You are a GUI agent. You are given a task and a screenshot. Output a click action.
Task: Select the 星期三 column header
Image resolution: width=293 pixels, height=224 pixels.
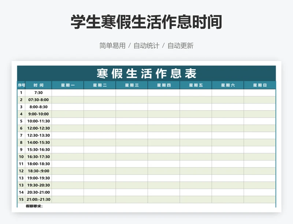click(132, 85)
